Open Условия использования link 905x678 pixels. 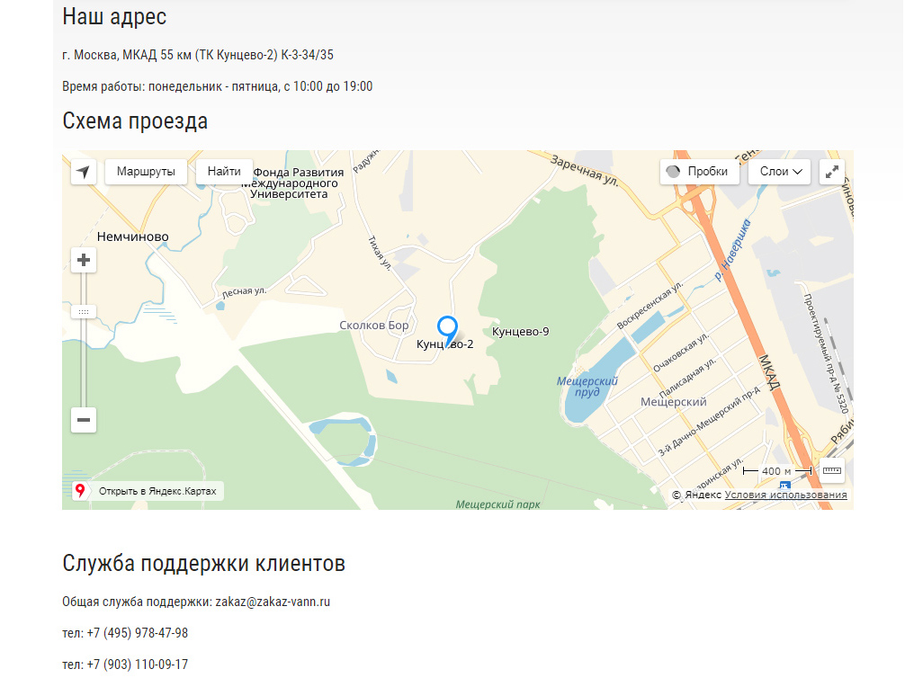tap(785, 495)
